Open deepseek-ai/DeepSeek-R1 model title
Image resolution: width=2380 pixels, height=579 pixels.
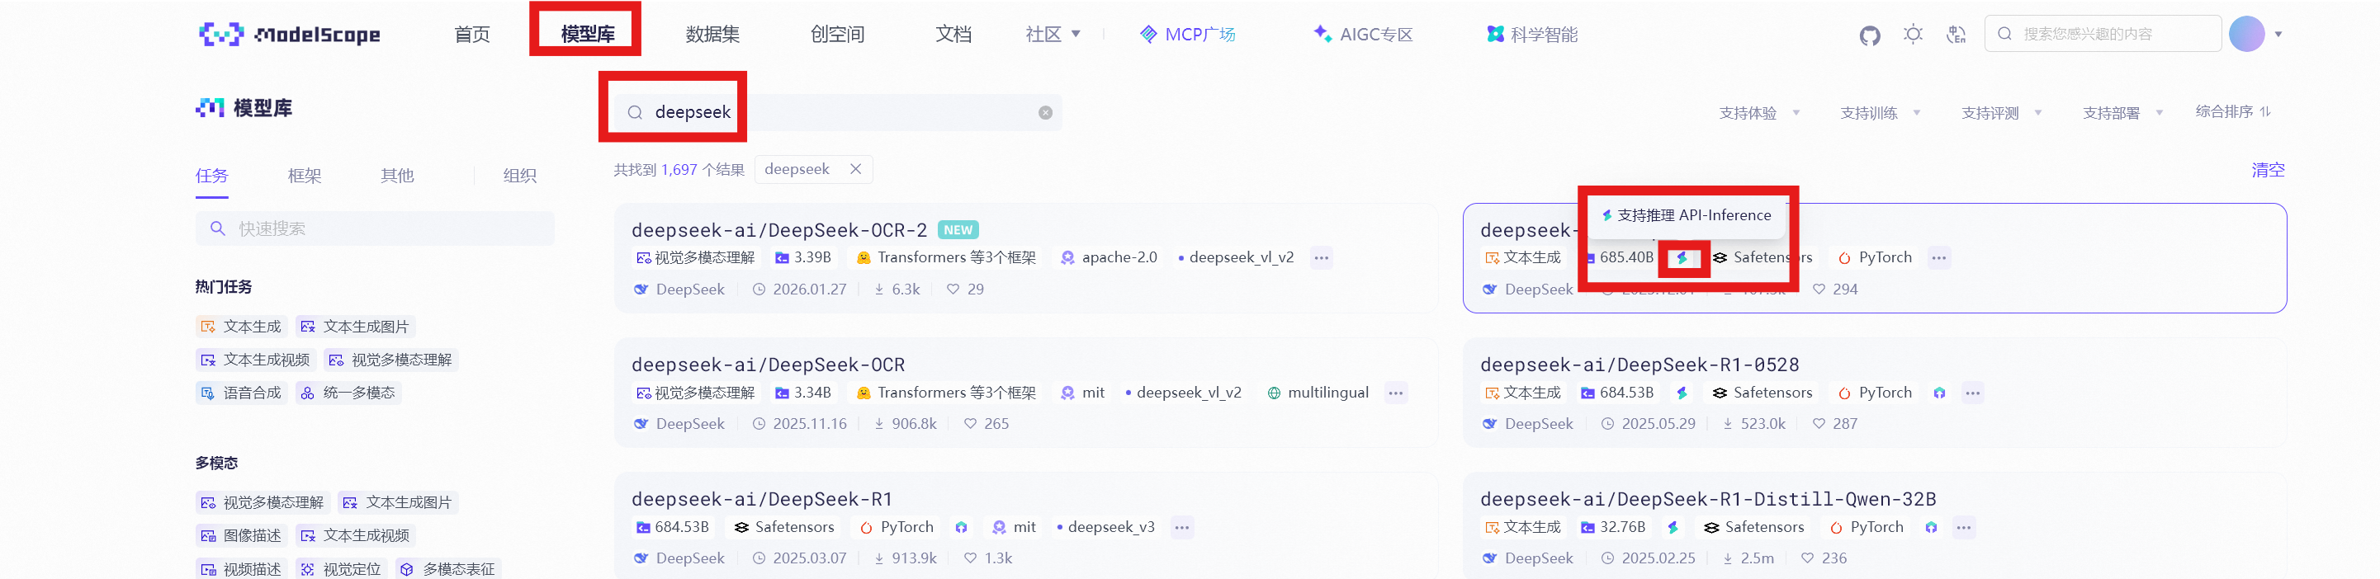pos(761,500)
